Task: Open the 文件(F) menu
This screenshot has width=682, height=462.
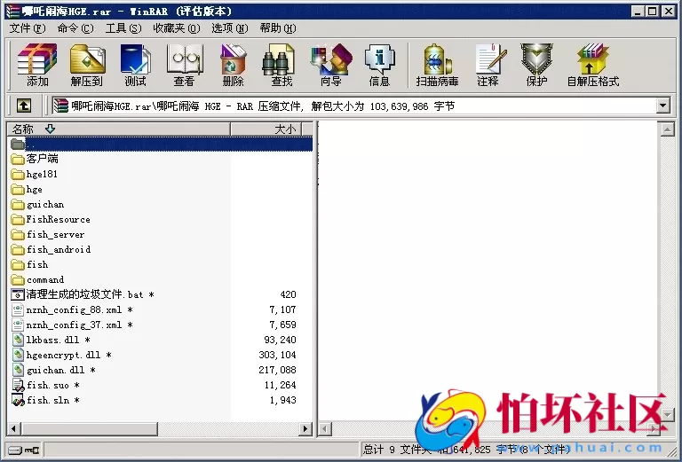Action: 28,28
